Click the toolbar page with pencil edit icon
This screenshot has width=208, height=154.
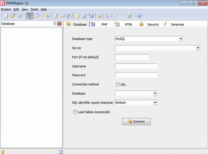(x=84, y=16)
